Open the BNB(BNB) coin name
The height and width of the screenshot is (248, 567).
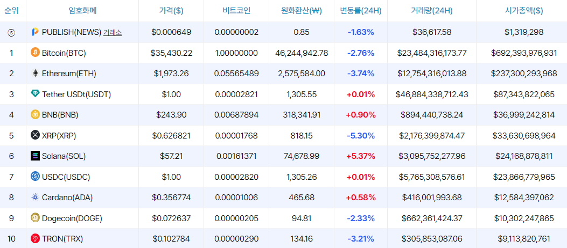[x=60, y=115]
